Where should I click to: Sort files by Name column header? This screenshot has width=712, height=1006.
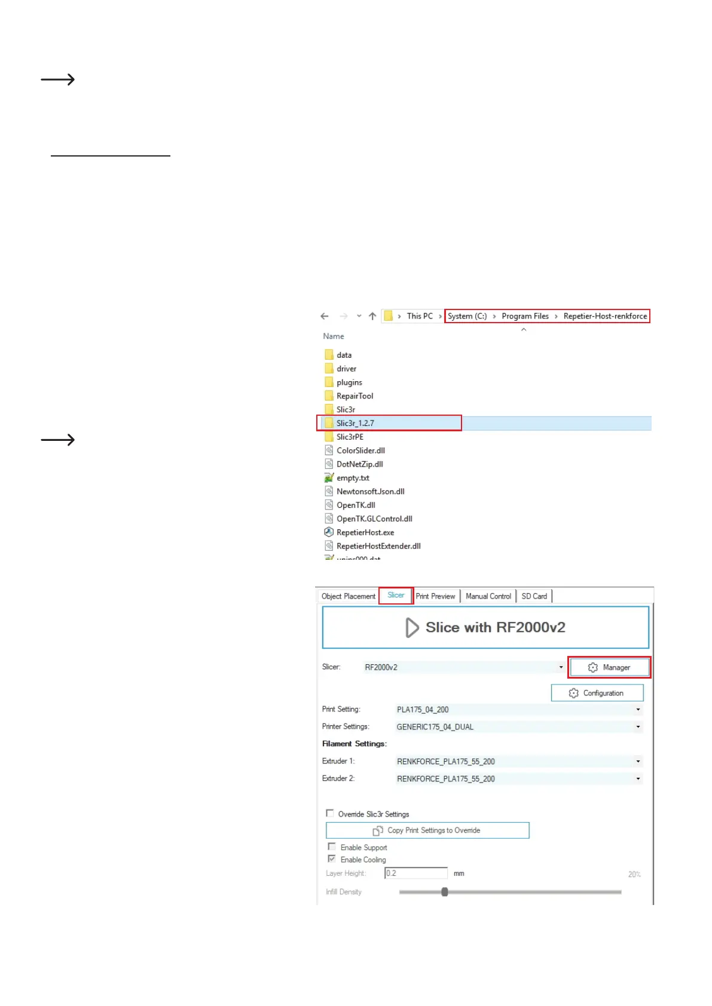334,336
